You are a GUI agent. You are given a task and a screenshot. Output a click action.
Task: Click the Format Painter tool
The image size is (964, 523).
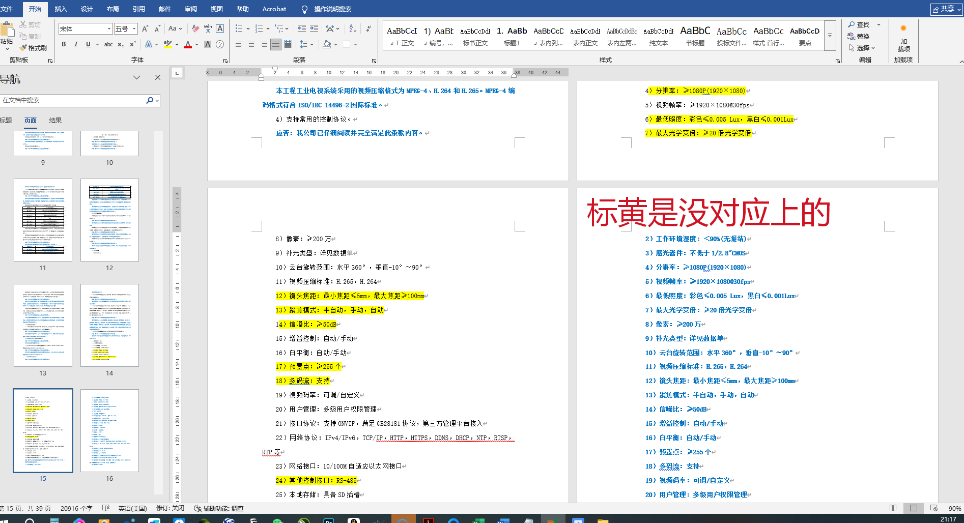[33, 48]
